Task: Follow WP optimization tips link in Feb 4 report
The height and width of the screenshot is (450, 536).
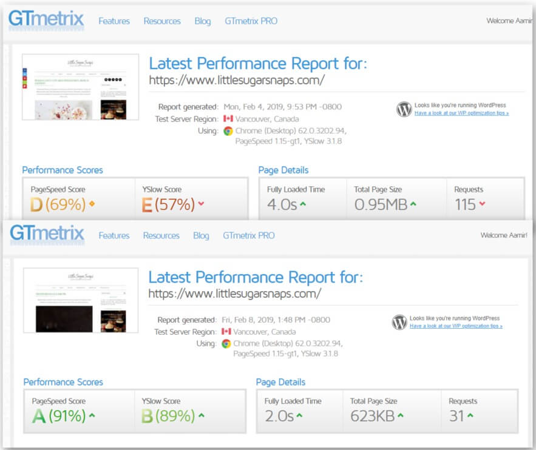Action: pyautogui.click(x=461, y=113)
